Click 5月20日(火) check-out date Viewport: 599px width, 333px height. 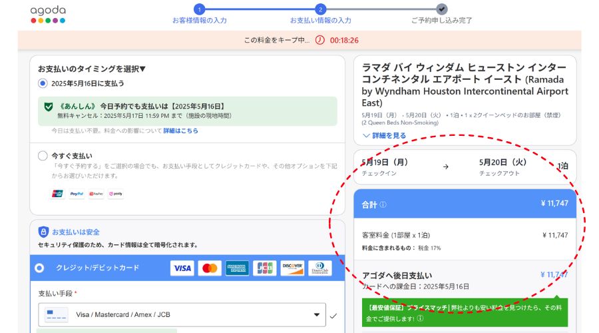pyautogui.click(x=502, y=162)
